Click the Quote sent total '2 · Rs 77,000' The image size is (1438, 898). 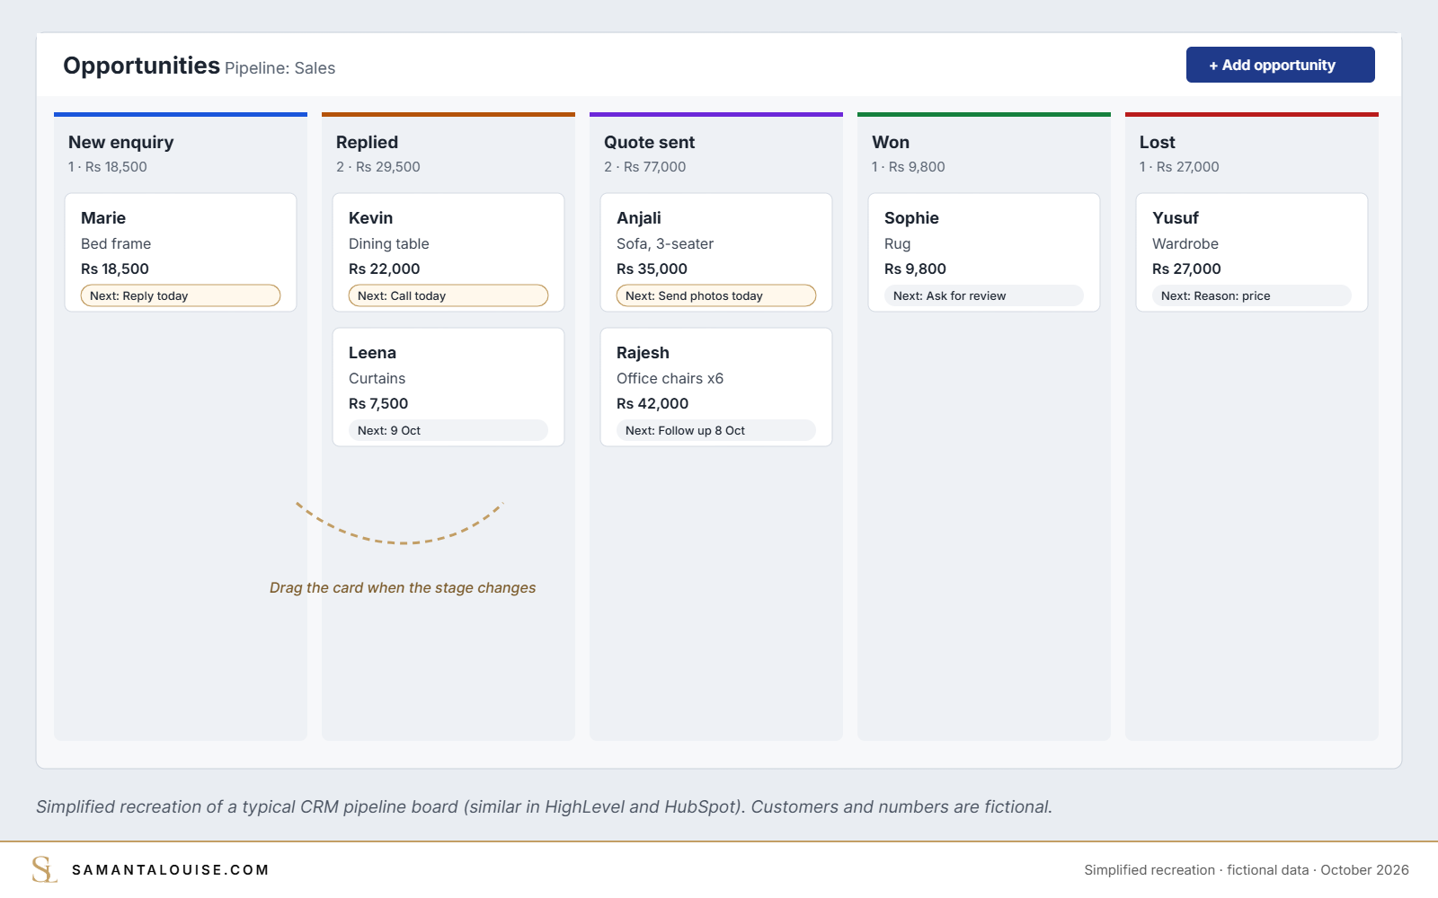point(645,167)
